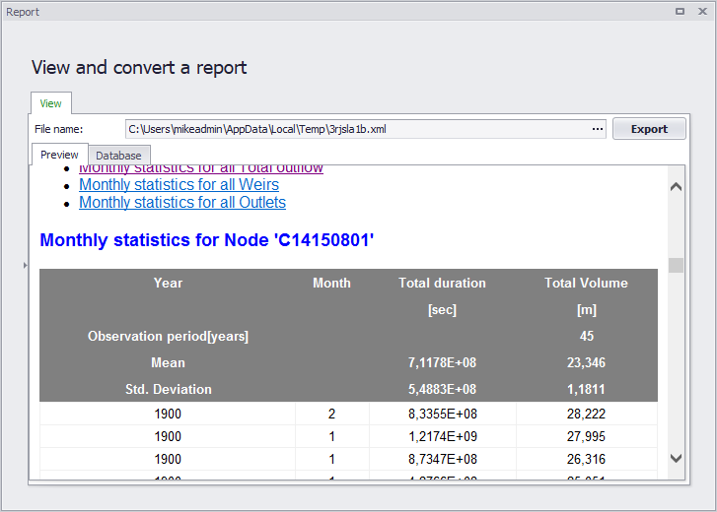The height and width of the screenshot is (512, 717).
Task: Click the File name: label
Action: click(x=58, y=129)
